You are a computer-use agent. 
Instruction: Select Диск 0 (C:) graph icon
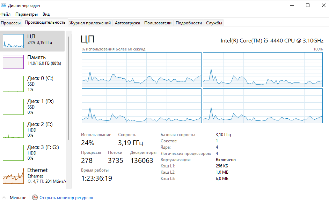[x=13, y=84]
